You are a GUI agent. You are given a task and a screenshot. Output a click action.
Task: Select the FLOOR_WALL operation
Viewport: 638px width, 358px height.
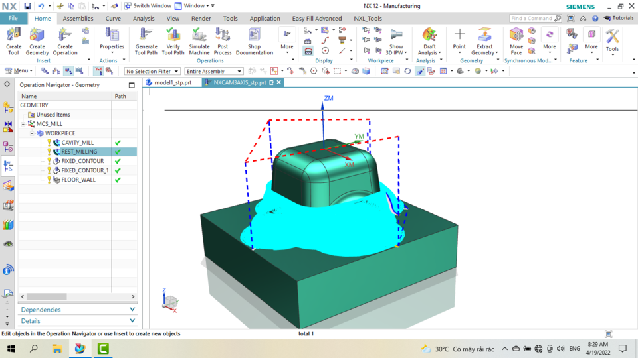click(x=78, y=180)
